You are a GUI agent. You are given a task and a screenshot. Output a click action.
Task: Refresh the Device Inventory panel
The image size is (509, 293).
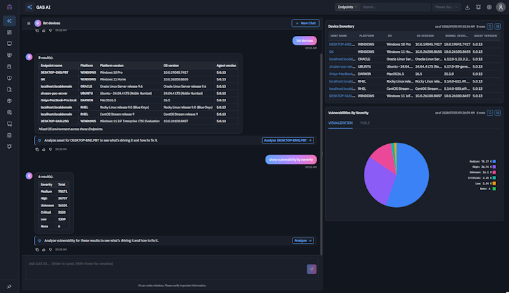coord(490,26)
